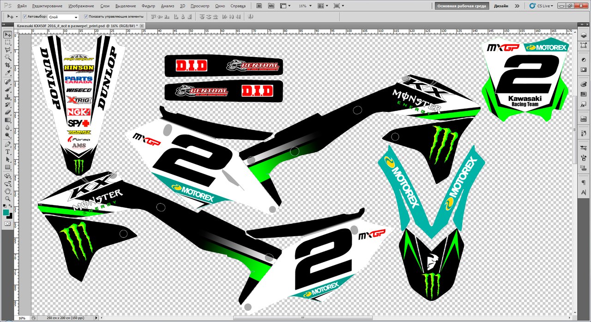Select the Clone Stamp tool
The image size is (591, 322).
tap(8, 97)
